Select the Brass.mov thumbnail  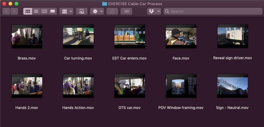pyautogui.click(x=27, y=36)
